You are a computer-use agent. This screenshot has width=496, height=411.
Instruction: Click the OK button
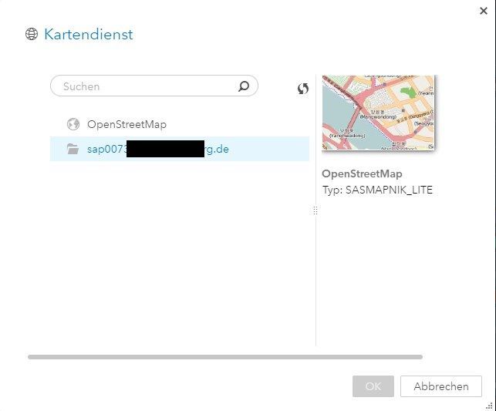pos(373,386)
